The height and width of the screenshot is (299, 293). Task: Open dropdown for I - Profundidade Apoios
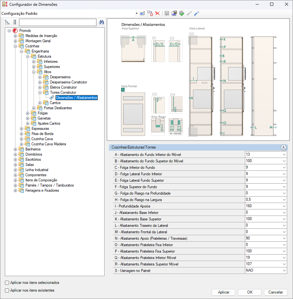(284, 206)
